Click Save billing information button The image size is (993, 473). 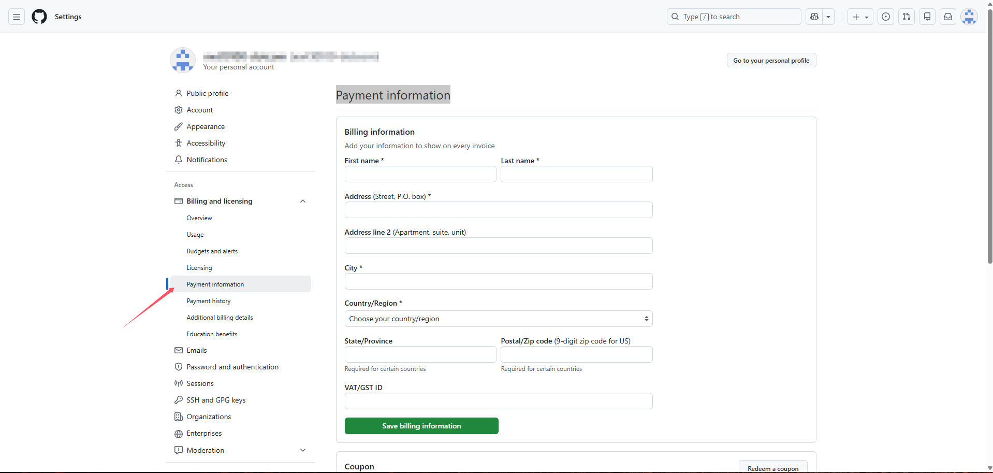click(x=421, y=426)
